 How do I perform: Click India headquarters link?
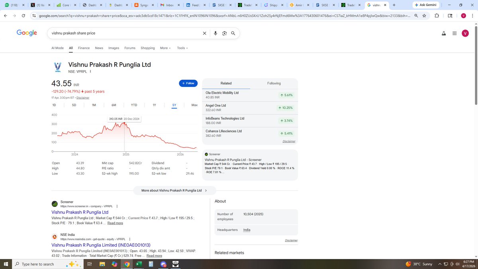[x=247, y=230]
